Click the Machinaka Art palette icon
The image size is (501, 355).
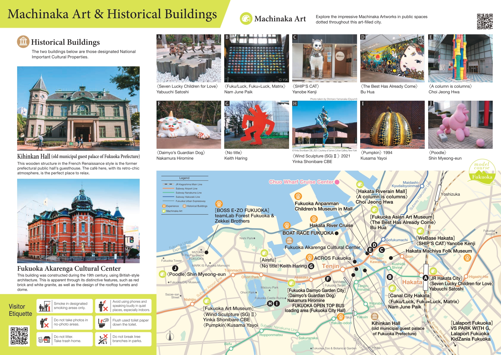tap(246, 19)
